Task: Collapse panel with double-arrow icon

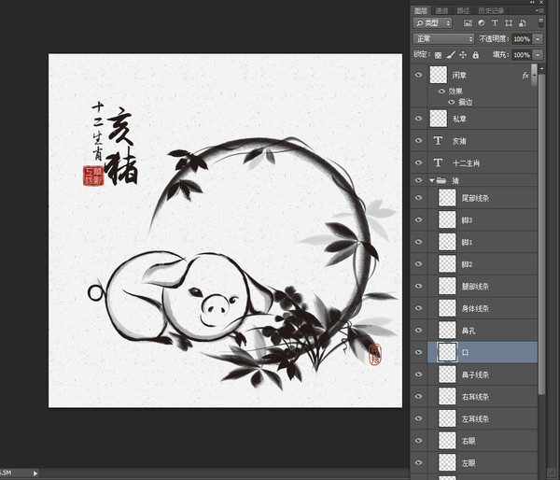Action: point(532,2)
